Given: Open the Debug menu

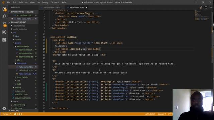Looking at the screenshot, I should pyautogui.click(x=45, y=2).
